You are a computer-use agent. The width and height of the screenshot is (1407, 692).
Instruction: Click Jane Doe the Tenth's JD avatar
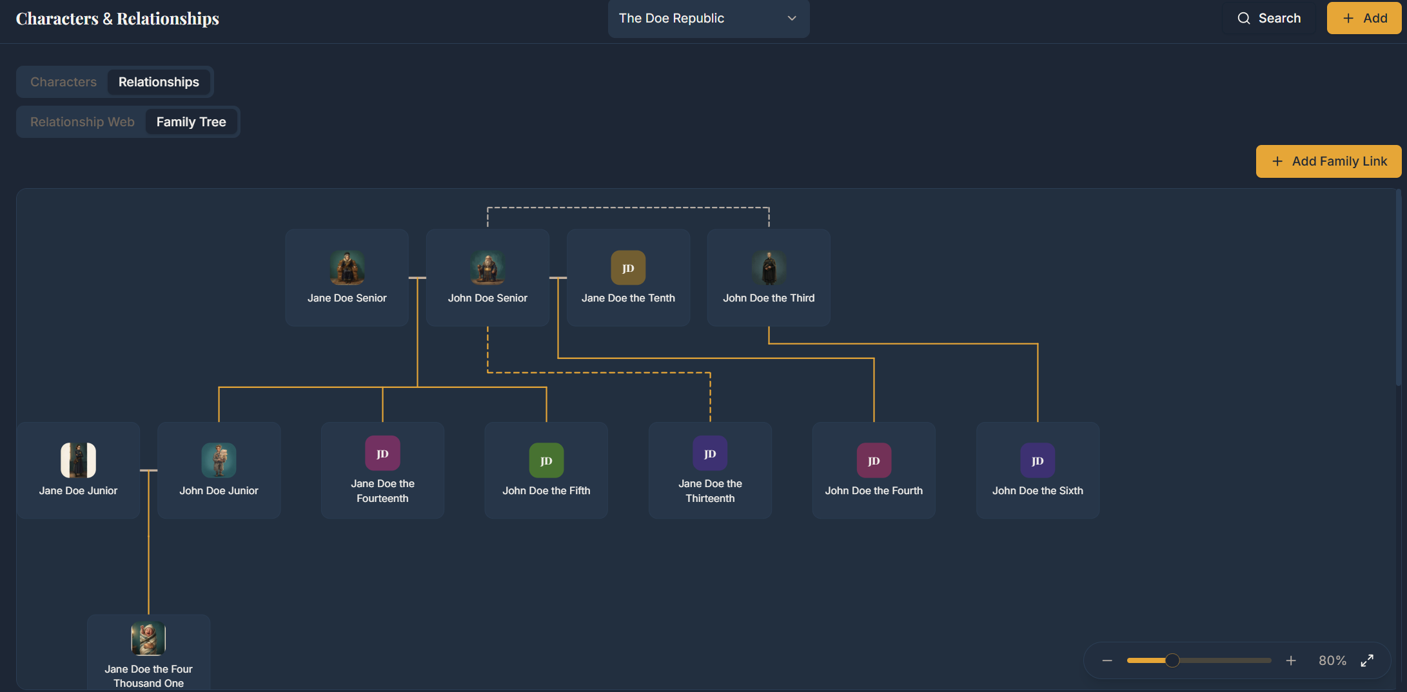[x=628, y=267]
